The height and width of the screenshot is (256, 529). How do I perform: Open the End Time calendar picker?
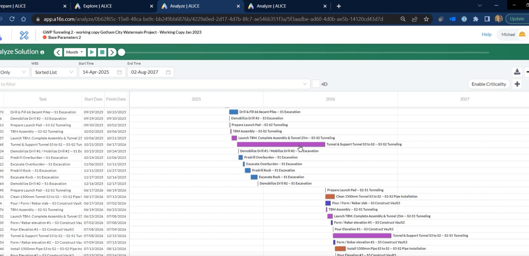coord(168,72)
